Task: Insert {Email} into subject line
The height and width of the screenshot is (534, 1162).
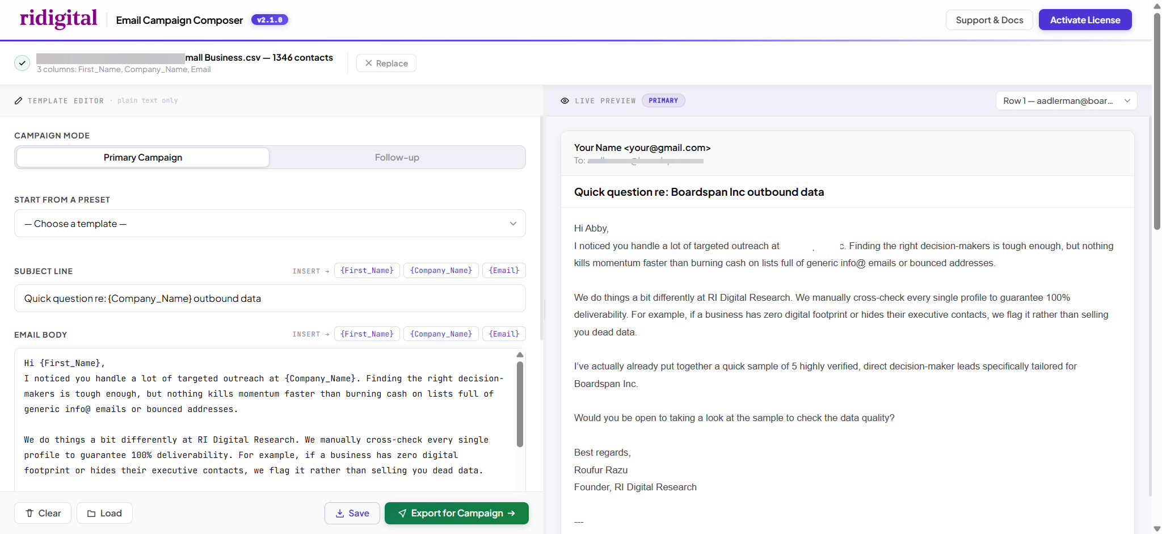Action: [x=504, y=271]
